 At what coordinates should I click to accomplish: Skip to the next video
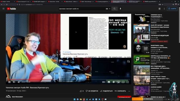pos(14,82)
